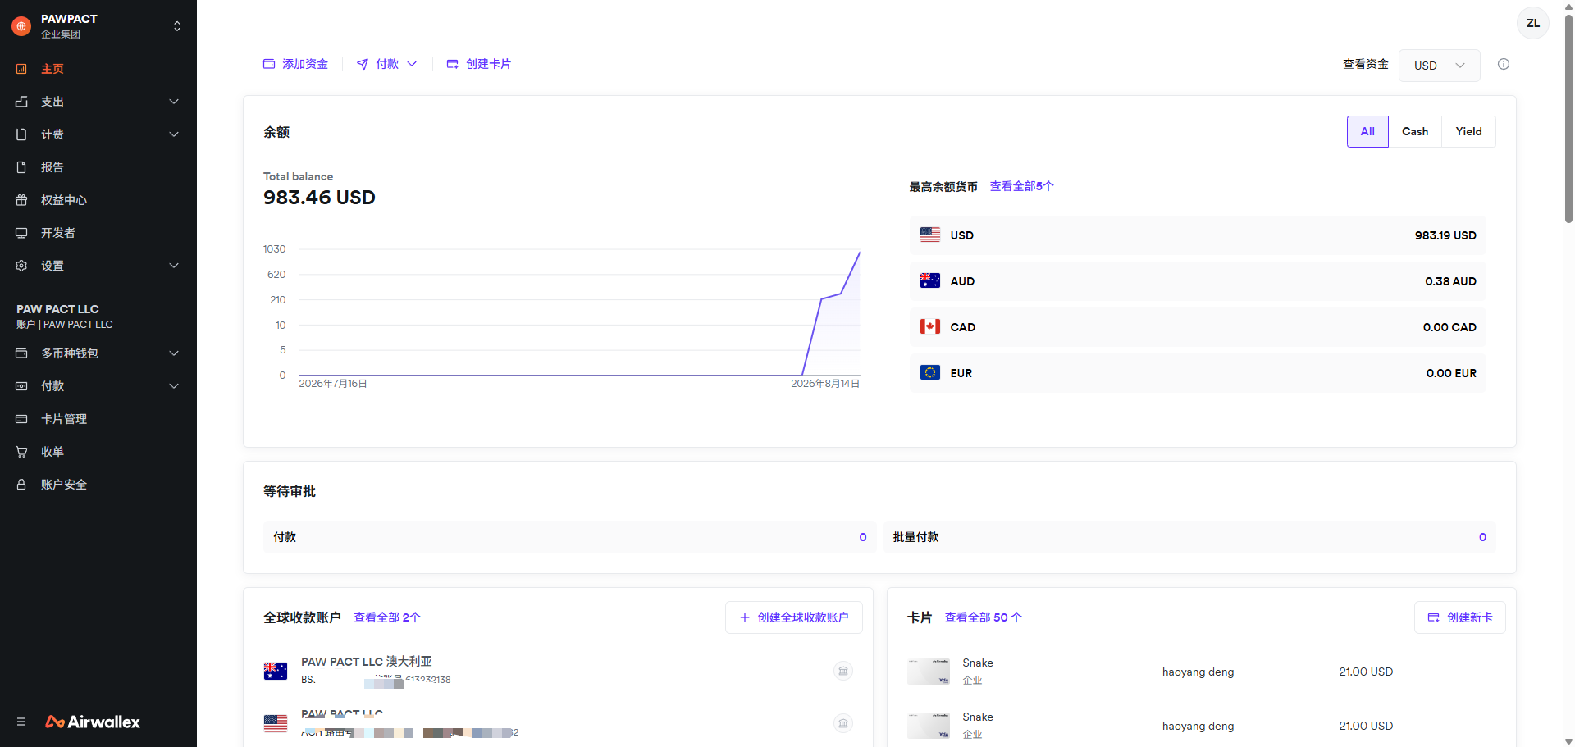Open the second Snake card thumbnail
1575x747 pixels.
[929, 725]
